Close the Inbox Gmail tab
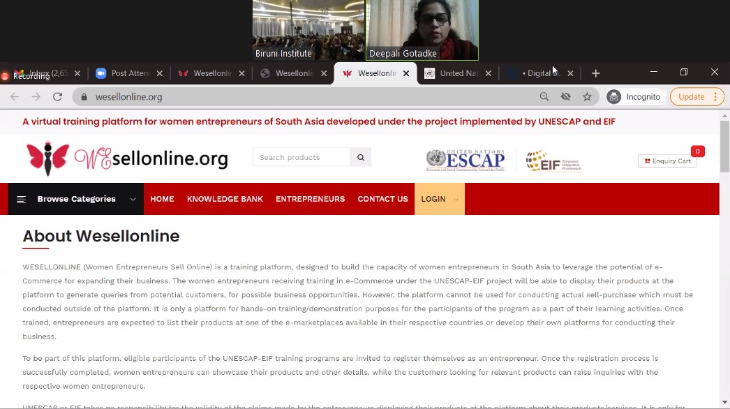The width and height of the screenshot is (730, 409). (x=77, y=73)
